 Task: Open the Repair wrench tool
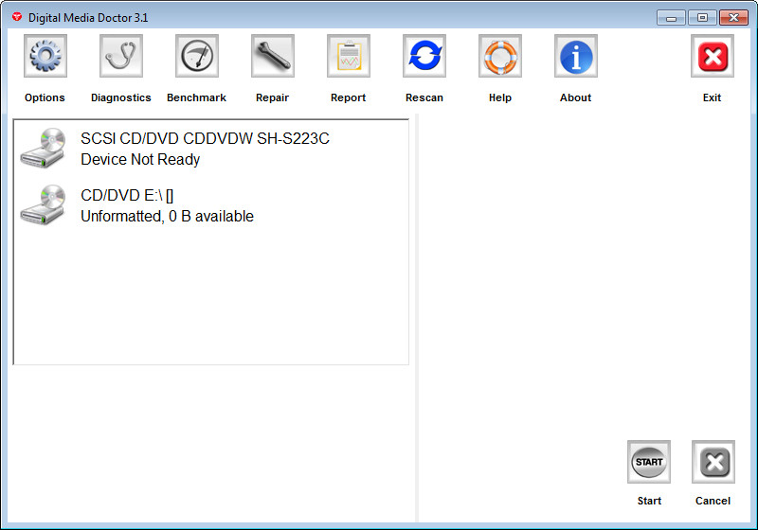coord(273,56)
